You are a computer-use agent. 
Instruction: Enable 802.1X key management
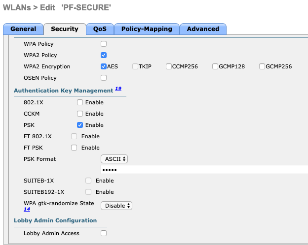(x=80, y=102)
